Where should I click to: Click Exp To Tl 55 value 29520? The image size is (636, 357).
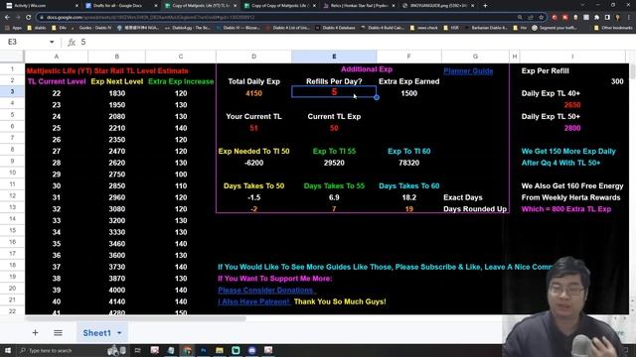(x=334, y=163)
